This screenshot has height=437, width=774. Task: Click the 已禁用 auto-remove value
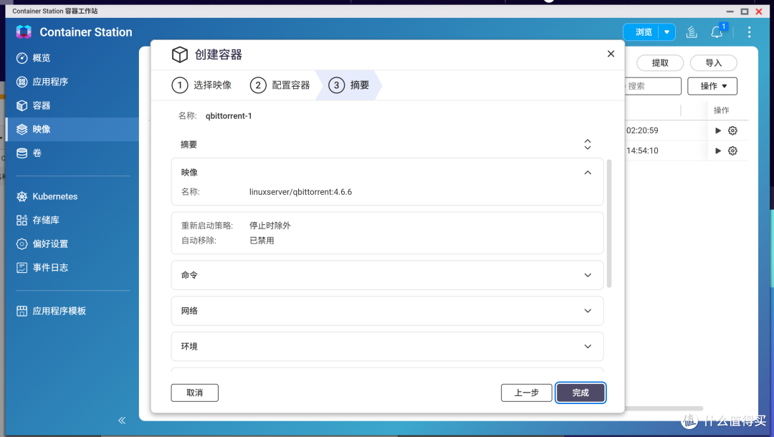(262, 241)
